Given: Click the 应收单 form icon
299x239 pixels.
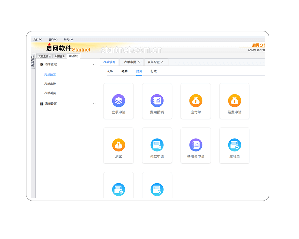Looking at the screenshot, I should click(234, 145).
